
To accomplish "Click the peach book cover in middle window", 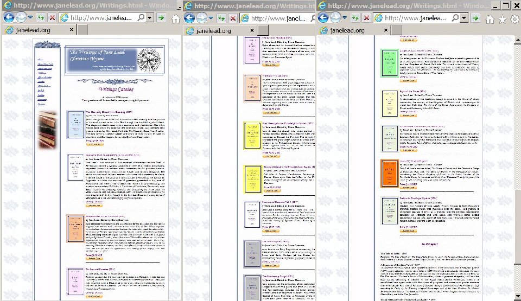I will 252,88.
